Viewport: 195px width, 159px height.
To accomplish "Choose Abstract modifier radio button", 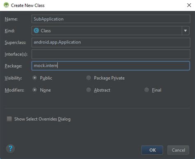I will [88, 90].
